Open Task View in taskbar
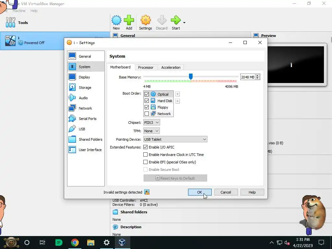The image size is (332, 249). coord(42,243)
